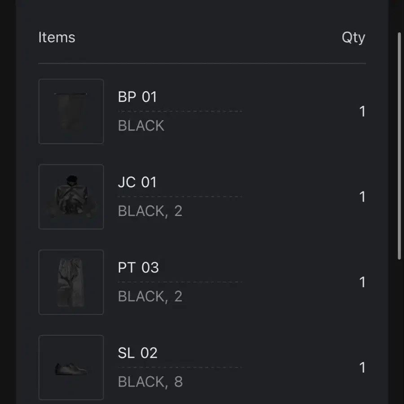
Task: Select the BLACK, 2 variant under PT 03
Action: click(150, 296)
